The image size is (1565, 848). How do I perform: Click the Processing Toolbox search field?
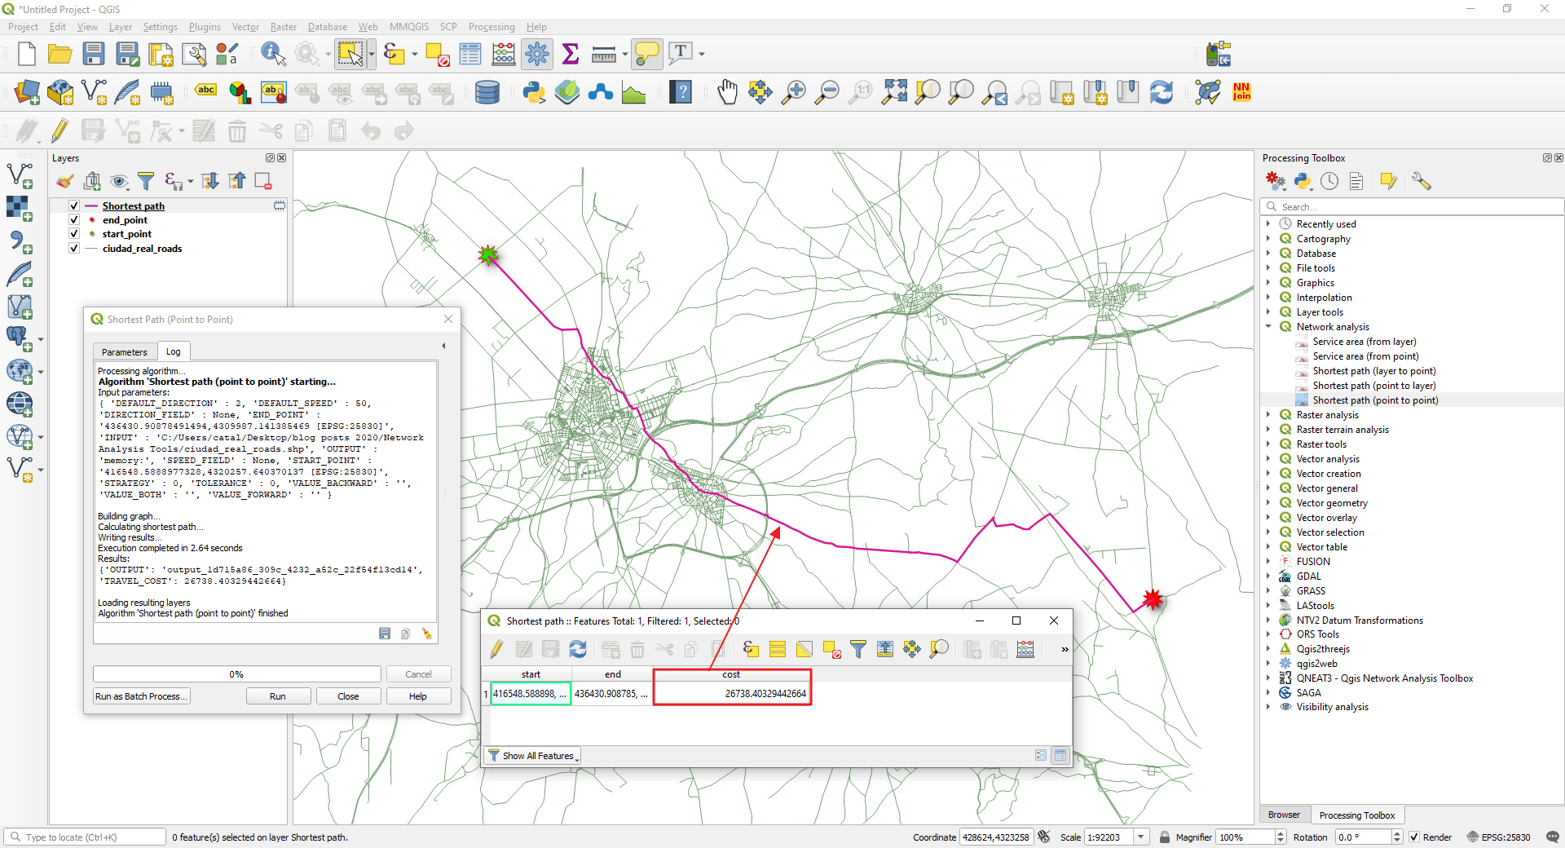pyautogui.click(x=1412, y=207)
